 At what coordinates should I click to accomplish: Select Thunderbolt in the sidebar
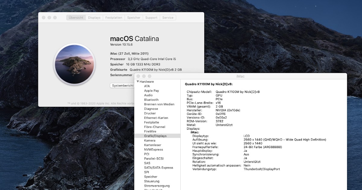click(152, 189)
